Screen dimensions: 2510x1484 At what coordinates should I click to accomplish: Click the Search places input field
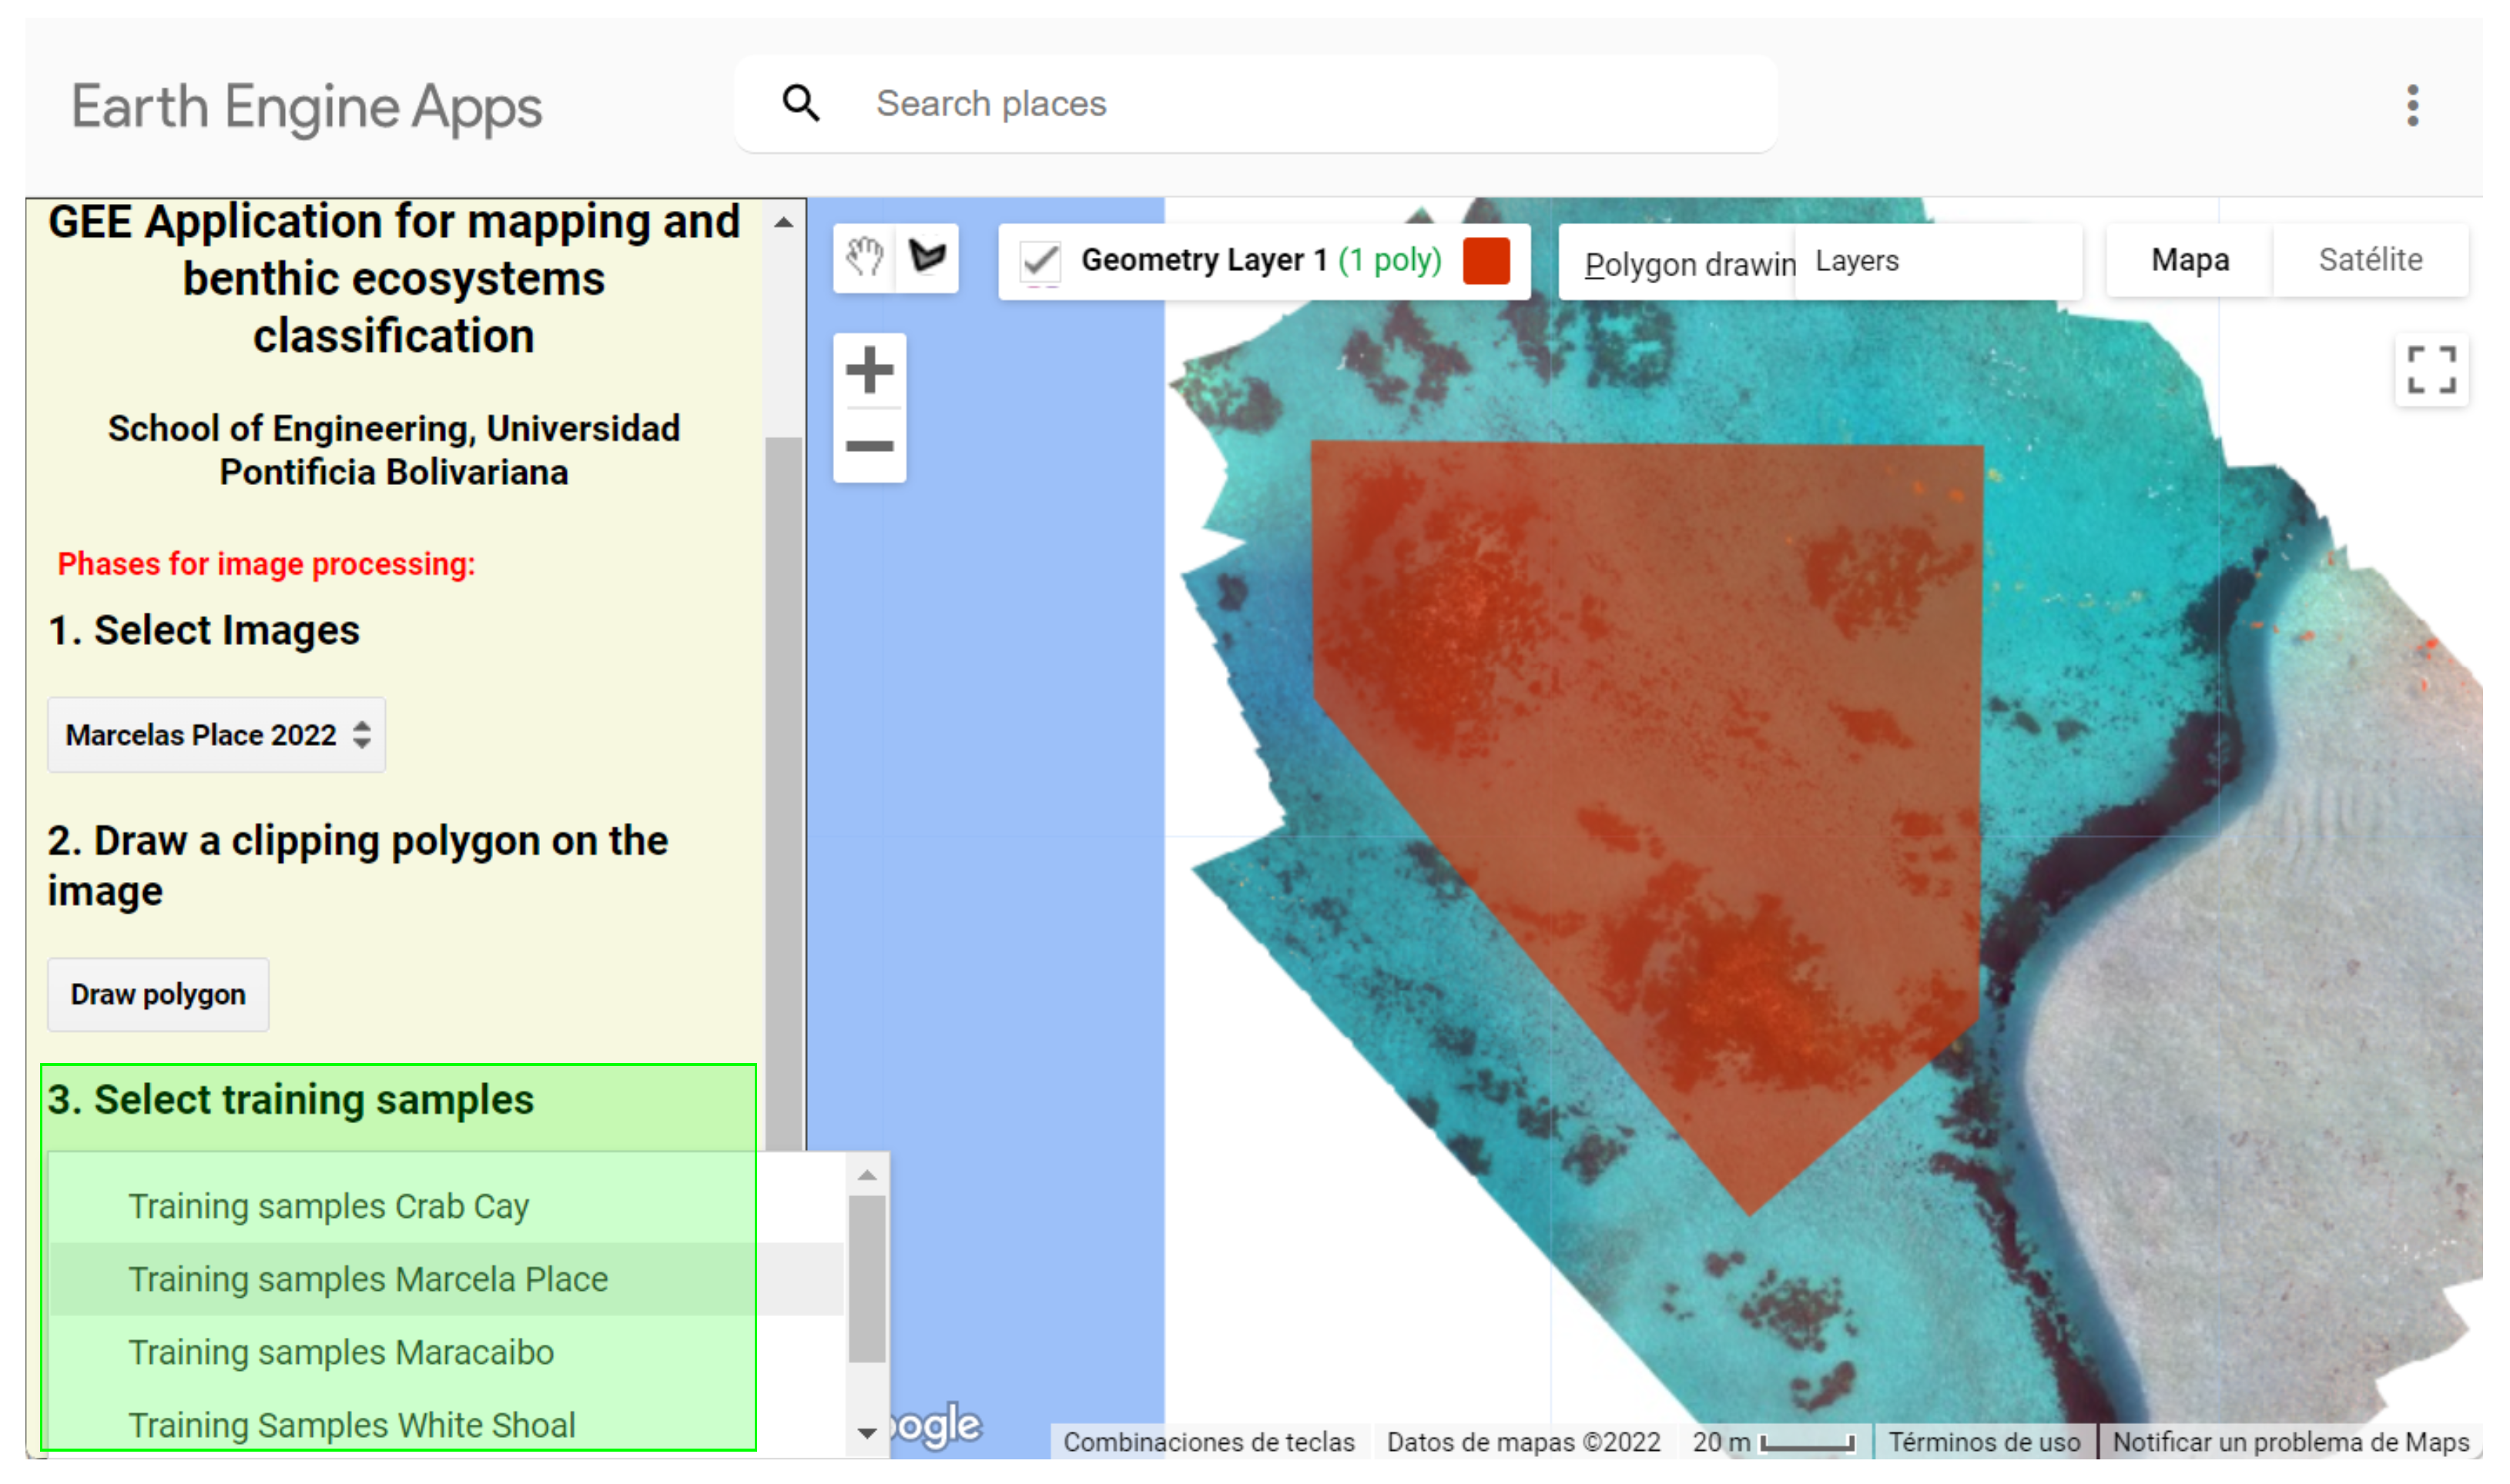tap(1301, 104)
